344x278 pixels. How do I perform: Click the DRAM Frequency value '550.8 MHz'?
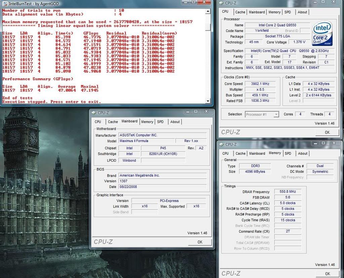click(x=288, y=192)
